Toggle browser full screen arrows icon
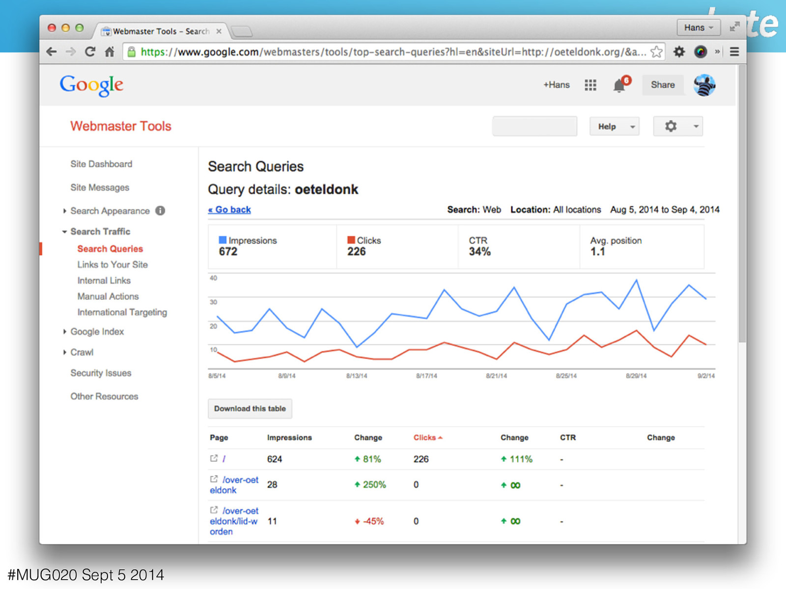The image size is (786, 589). (734, 27)
